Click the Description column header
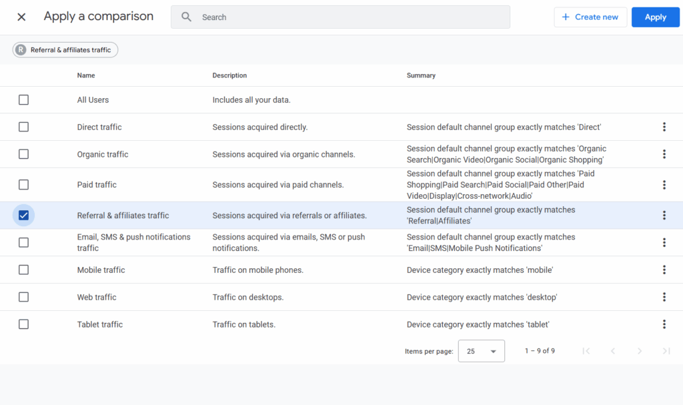The height and width of the screenshot is (405, 683). (229, 75)
